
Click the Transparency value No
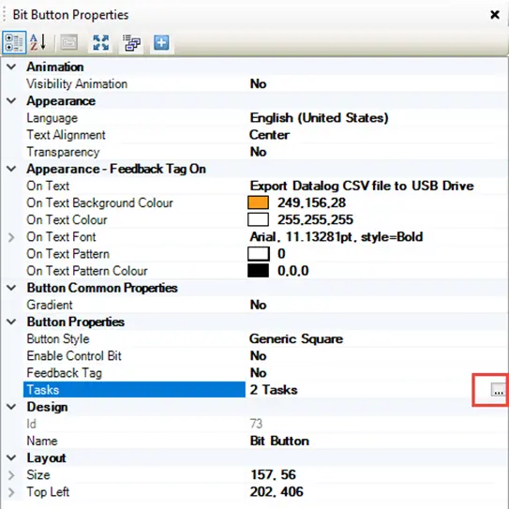click(x=259, y=152)
